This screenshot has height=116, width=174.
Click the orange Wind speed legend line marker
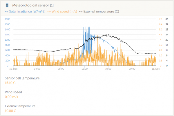tap(49, 12)
